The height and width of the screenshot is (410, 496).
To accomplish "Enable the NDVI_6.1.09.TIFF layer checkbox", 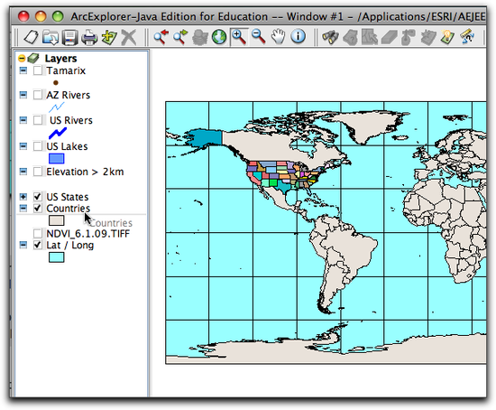I will coord(38,234).
